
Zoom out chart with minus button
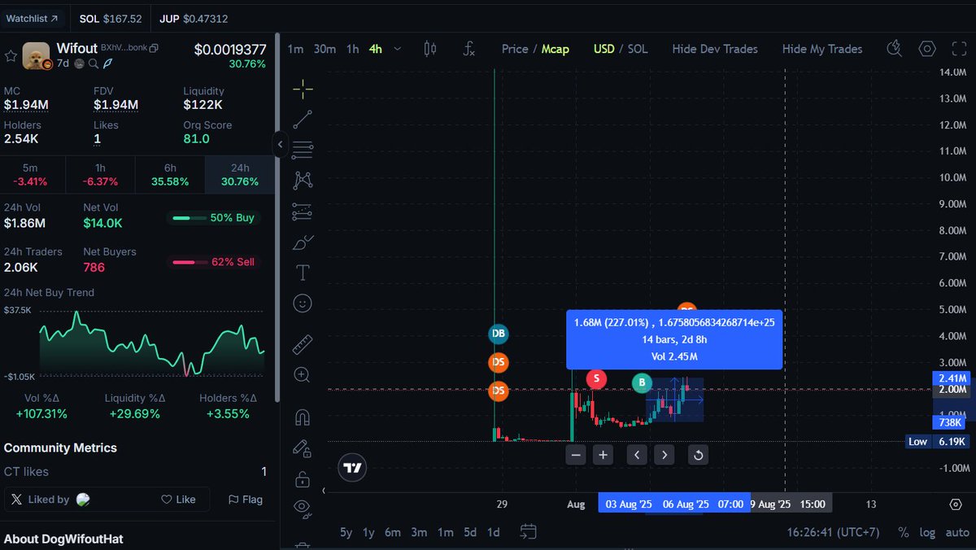[576, 455]
